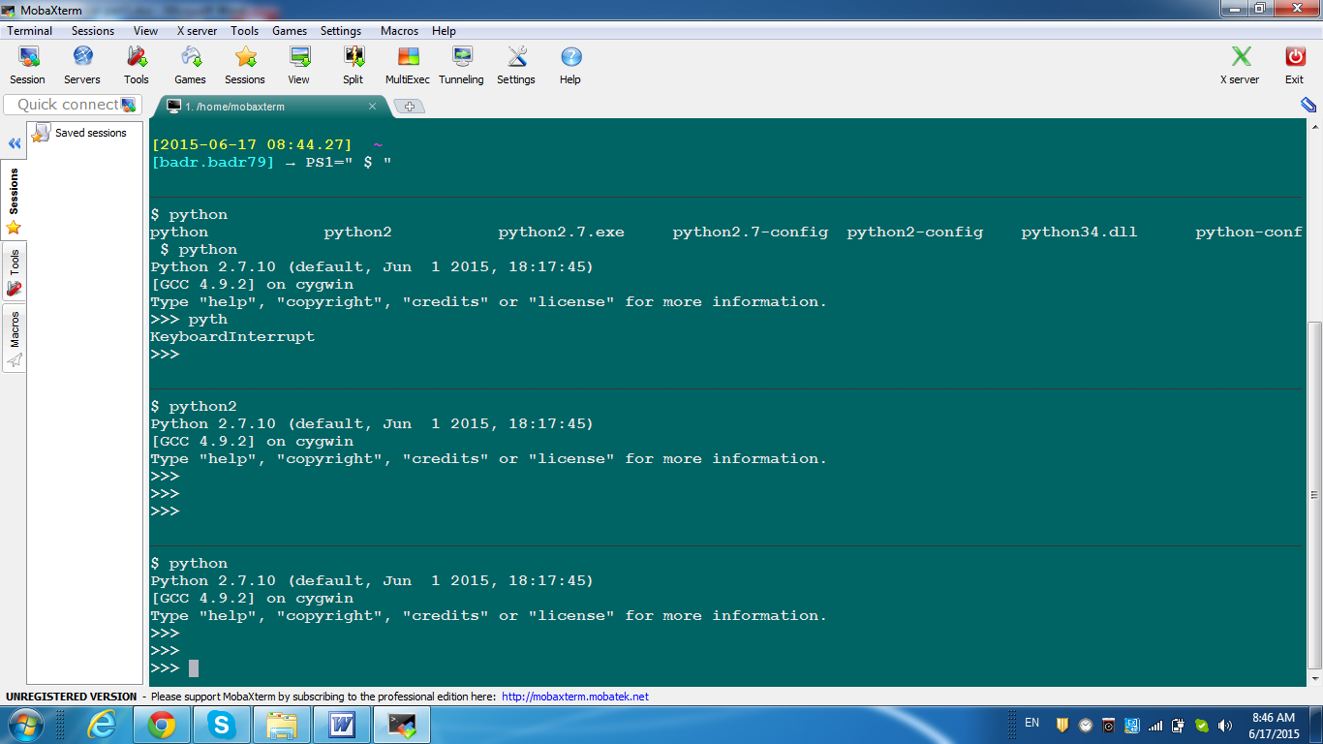Screen dimensions: 1323x744
Task: Click the EN language indicator
Action: 1031,723
